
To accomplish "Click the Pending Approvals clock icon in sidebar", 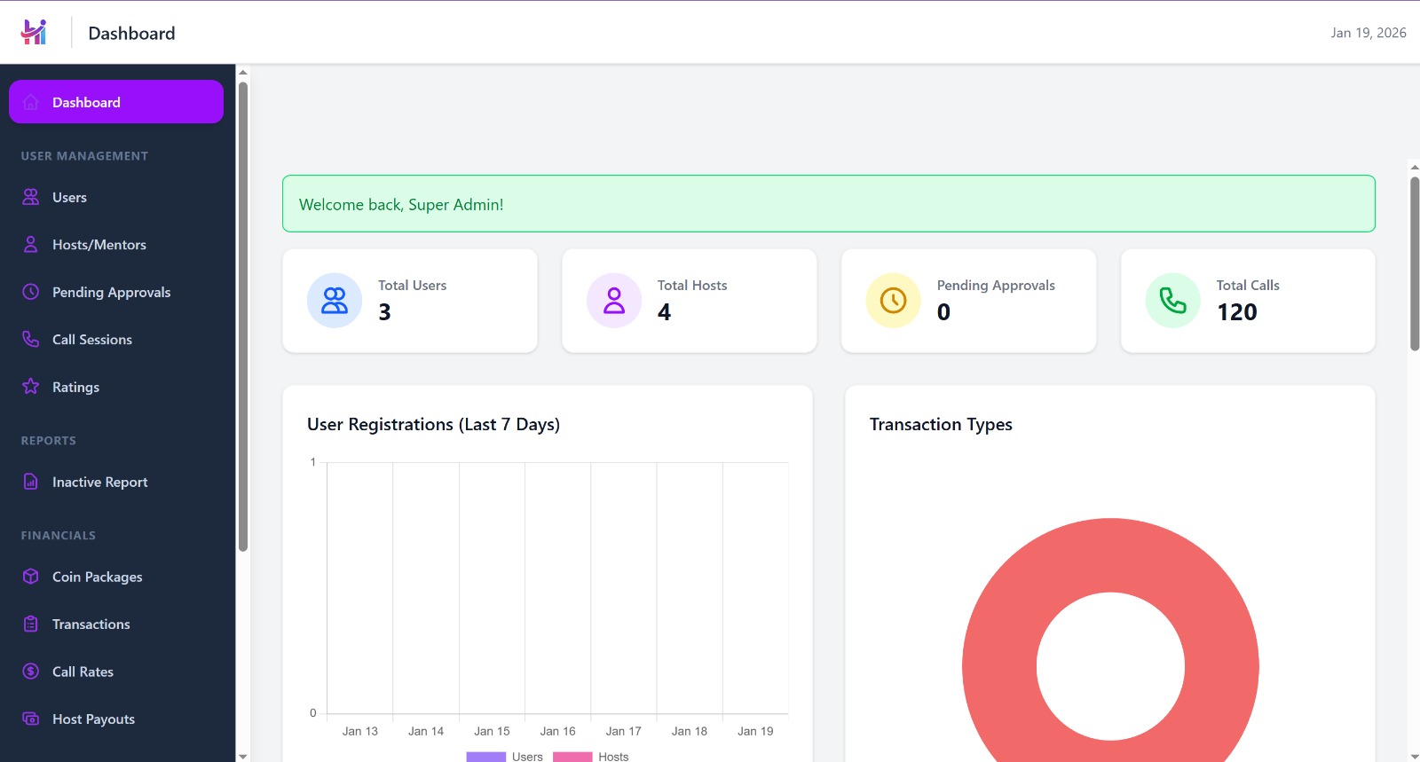I will 31,292.
